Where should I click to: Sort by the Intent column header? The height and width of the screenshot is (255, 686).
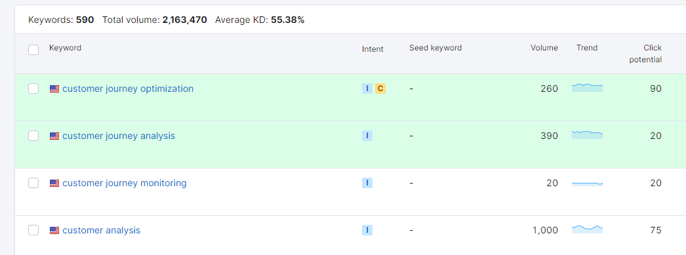pyautogui.click(x=373, y=49)
